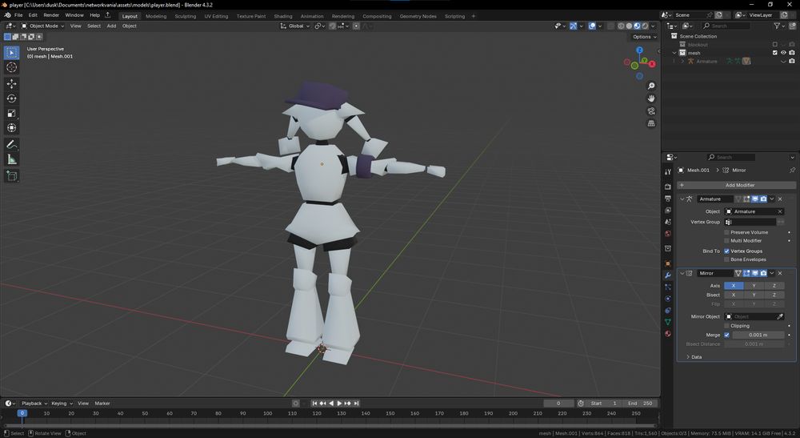Switch the viewport to perspective/orthographic projection
The image size is (800, 438).
pos(651,123)
